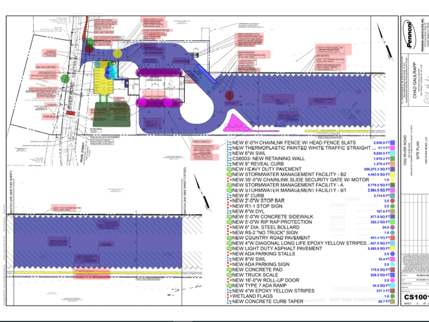Select the 'NEW CONCRETE PAD' row label
The width and height of the screenshot is (429, 322).
point(257,270)
